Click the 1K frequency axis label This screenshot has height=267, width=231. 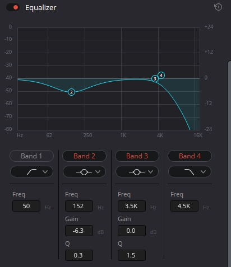123,135
